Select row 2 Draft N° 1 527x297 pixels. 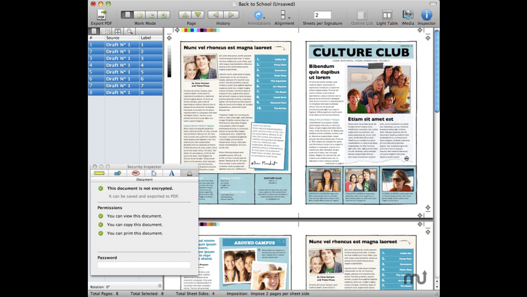pos(125,52)
